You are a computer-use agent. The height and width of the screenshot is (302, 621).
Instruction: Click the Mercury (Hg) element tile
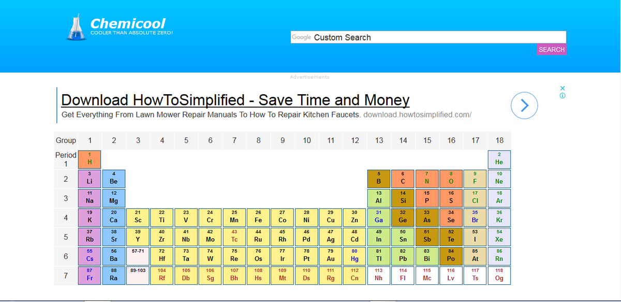[354, 256]
